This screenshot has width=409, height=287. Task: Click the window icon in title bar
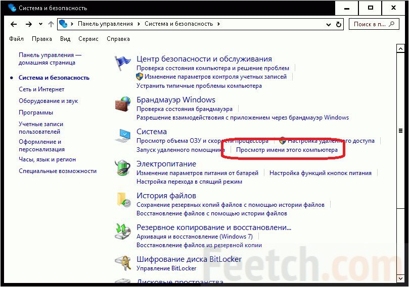[12, 8]
